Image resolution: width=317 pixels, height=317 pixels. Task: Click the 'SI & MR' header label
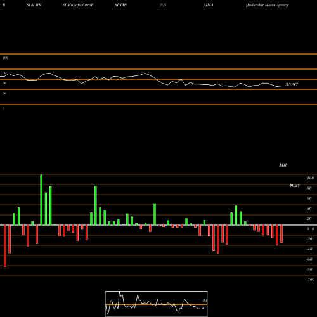(x=34, y=5)
